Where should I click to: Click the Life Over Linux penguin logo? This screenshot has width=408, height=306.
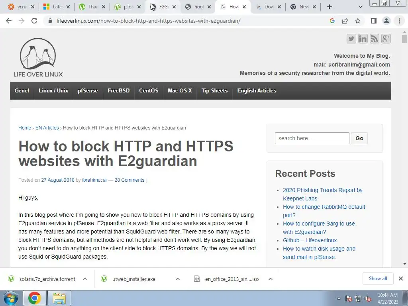pos(38,57)
